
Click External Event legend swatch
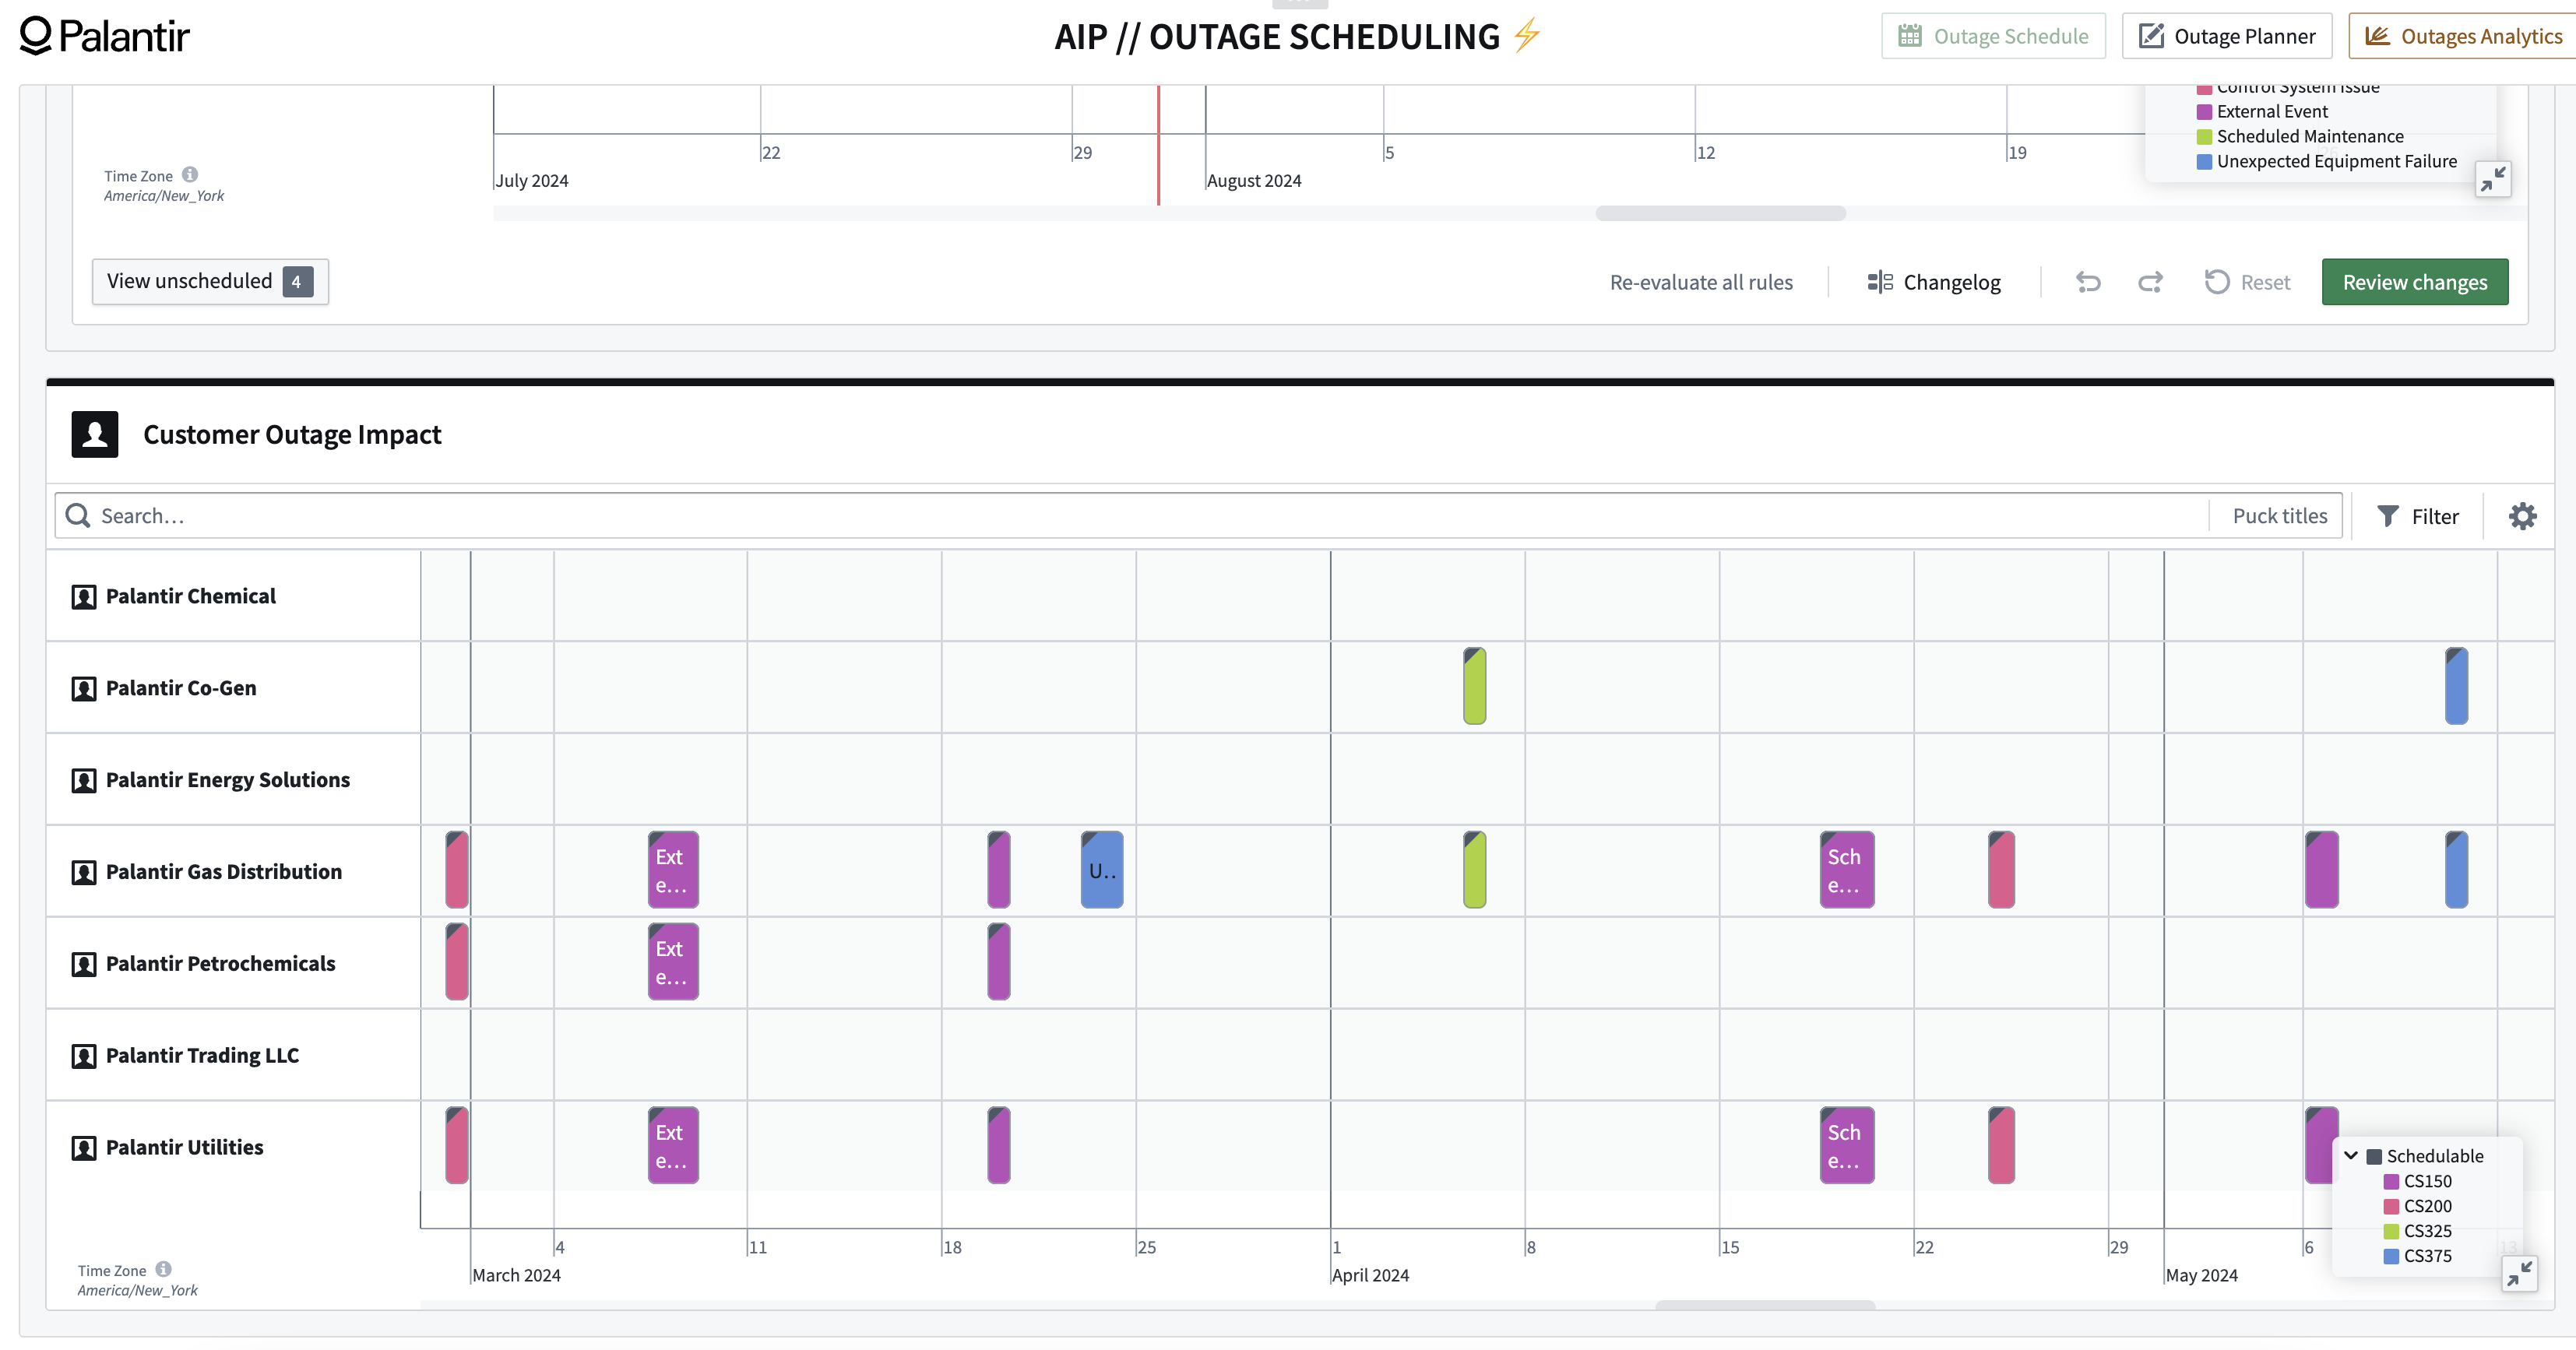pos(2204,112)
